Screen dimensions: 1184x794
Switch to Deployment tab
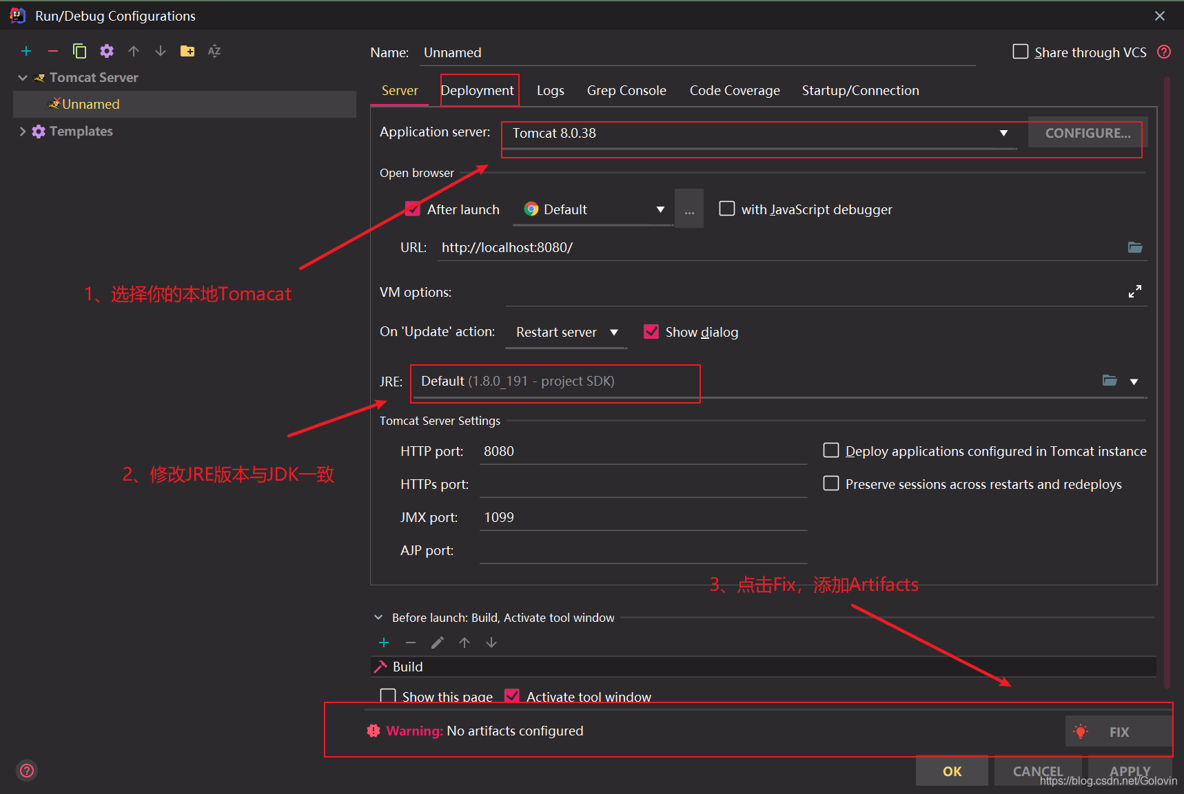pyautogui.click(x=477, y=90)
